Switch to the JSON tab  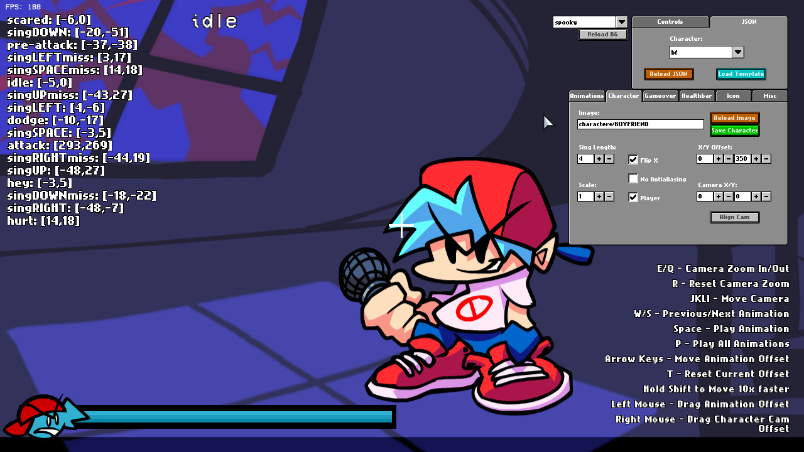pos(749,22)
